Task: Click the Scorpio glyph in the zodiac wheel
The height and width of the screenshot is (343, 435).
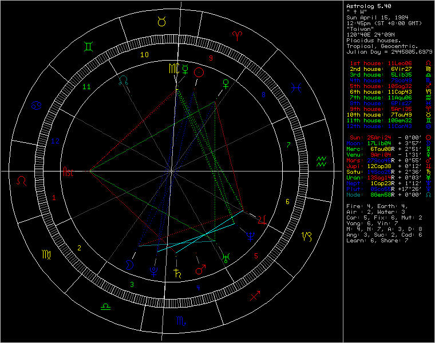Action: tap(181, 321)
